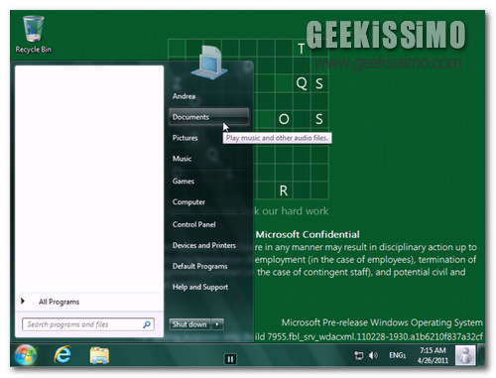Open the Recycle Bin desktop icon
The height and width of the screenshot is (378, 496).
pyautogui.click(x=33, y=34)
